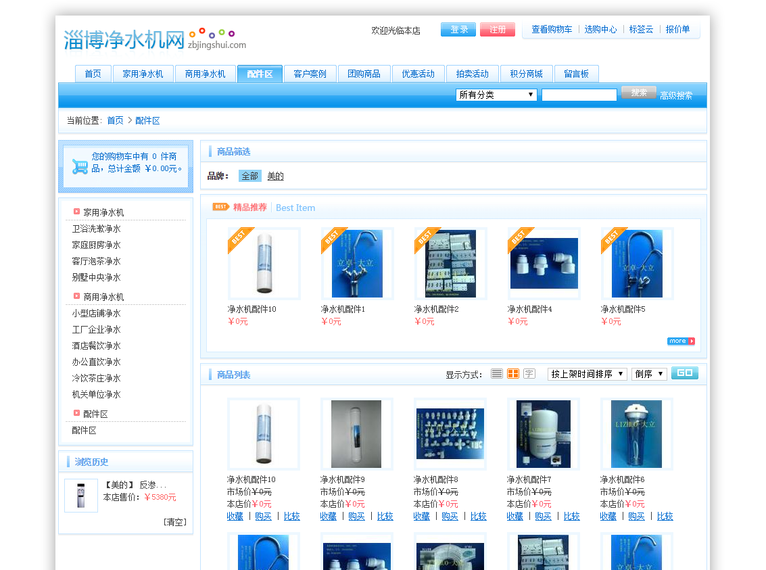Click 比较 under 净水机配件8
The image size is (766, 570).
(x=478, y=516)
